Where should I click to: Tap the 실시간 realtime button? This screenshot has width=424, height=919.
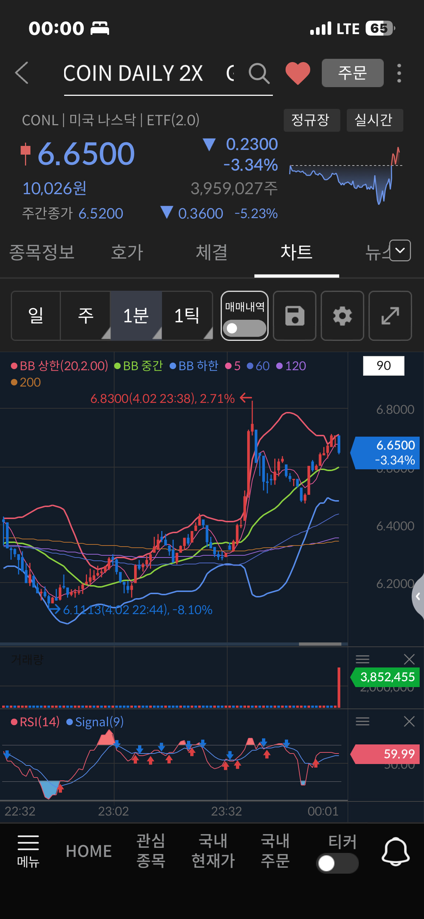click(375, 120)
